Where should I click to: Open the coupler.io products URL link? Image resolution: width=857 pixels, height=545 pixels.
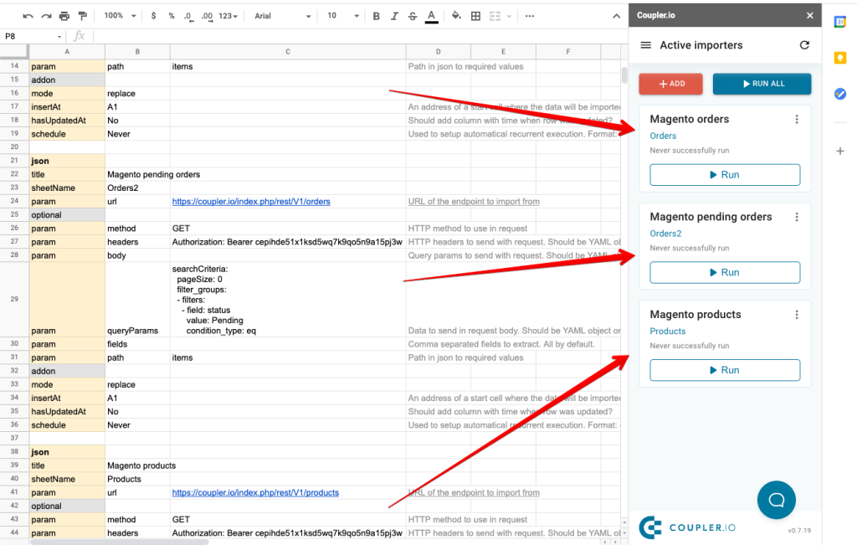(x=255, y=492)
